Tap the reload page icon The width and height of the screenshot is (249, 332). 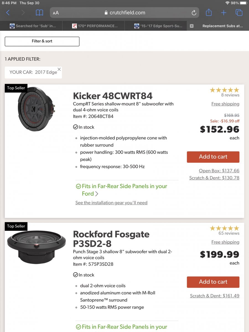tap(194, 13)
